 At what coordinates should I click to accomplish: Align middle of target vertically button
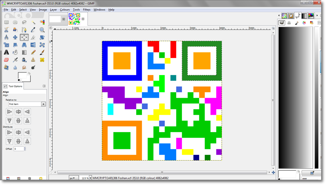point(18,121)
